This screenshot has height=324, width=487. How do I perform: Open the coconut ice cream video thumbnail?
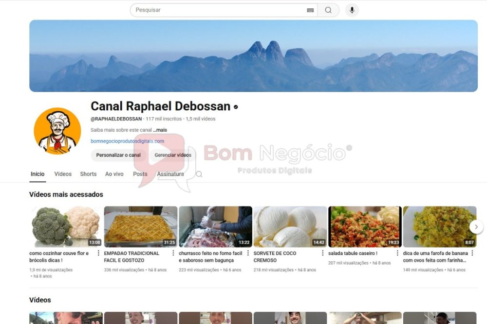click(x=290, y=227)
